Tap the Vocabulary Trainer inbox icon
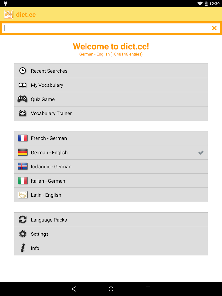The image size is (222, 296). [x=23, y=113]
